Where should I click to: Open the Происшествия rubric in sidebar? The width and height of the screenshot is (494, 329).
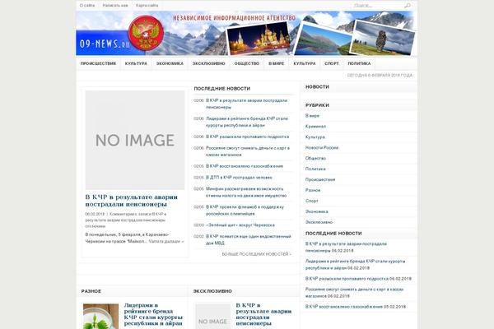coord(320,179)
